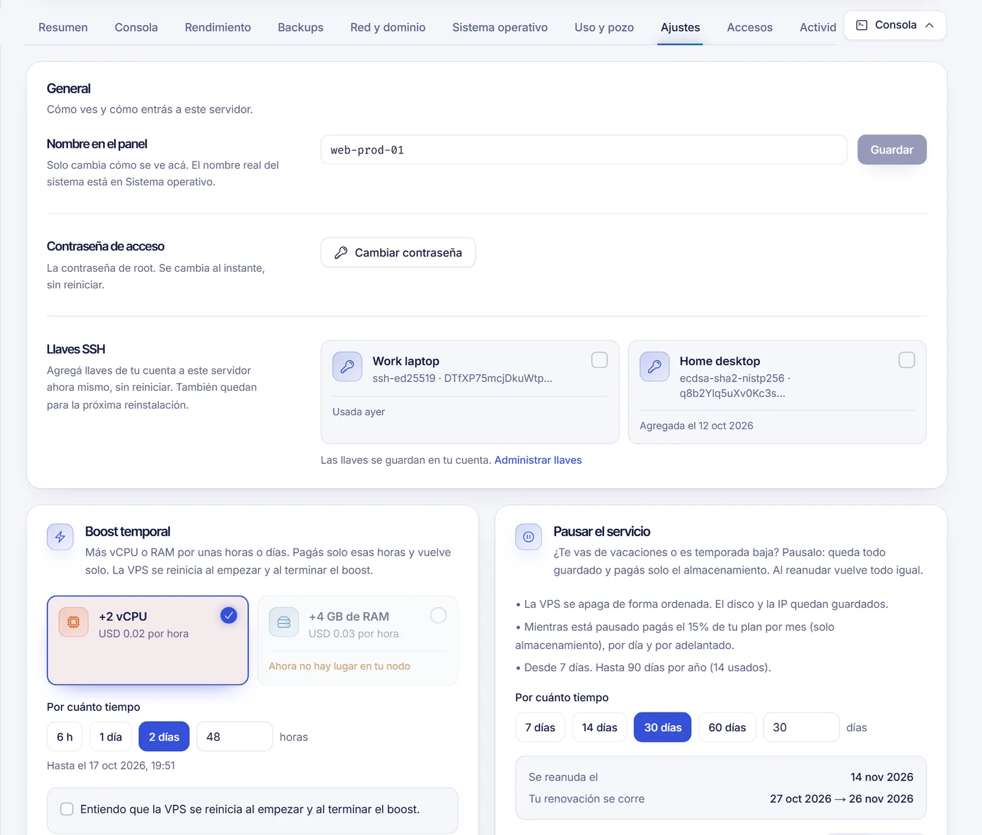Tick the 'Entiendo que la VPS se reinicia' checkbox

[x=67, y=809]
